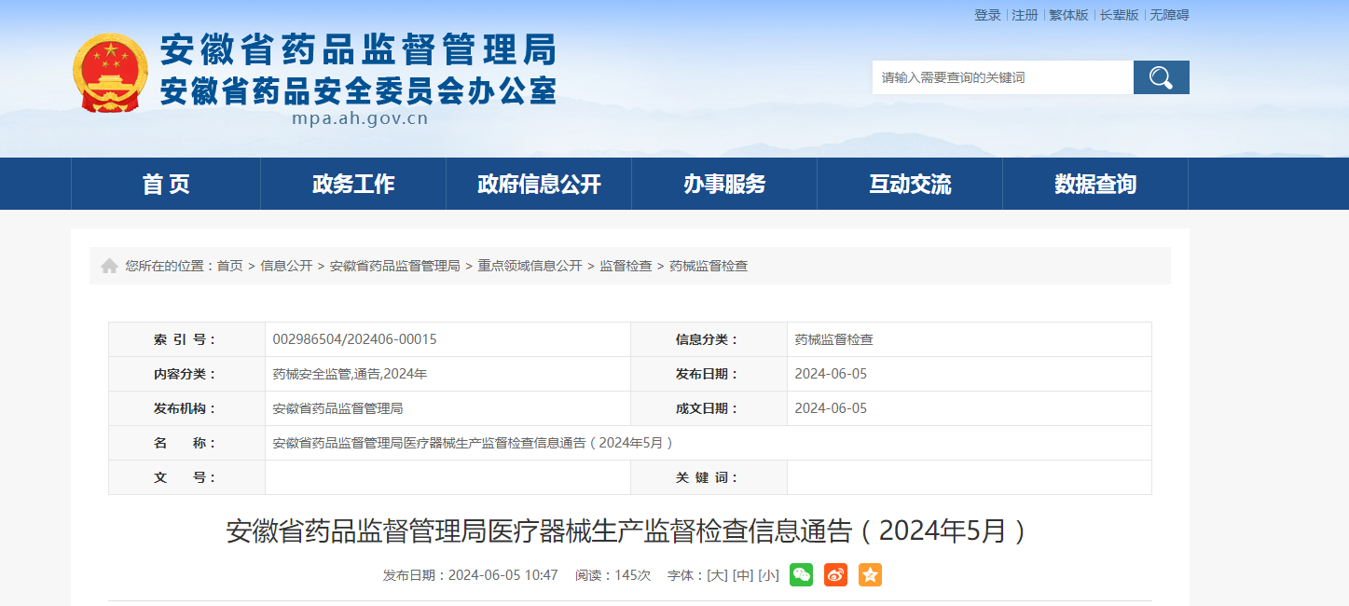Open the 数据查询 navigation menu
This screenshot has width=1349, height=606.
click(x=1095, y=185)
